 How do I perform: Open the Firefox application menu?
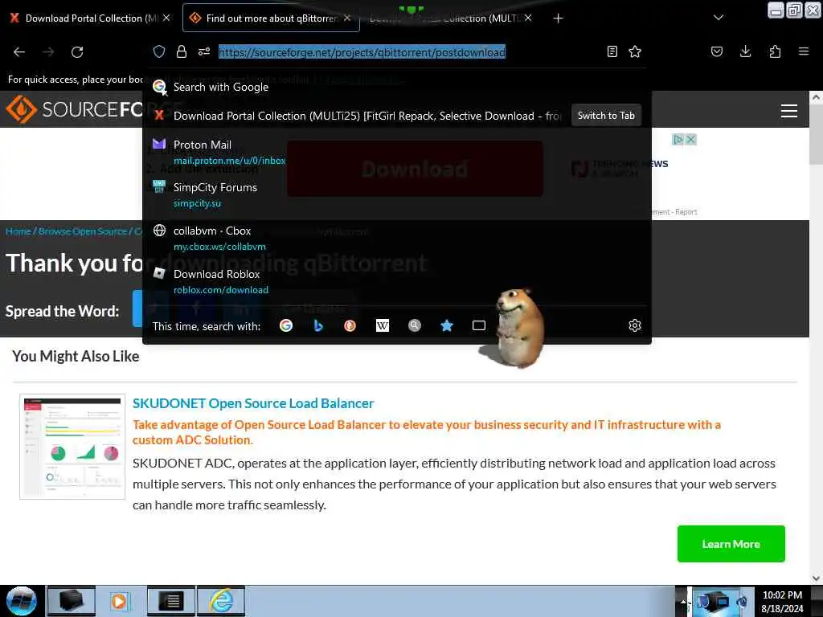tap(804, 51)
